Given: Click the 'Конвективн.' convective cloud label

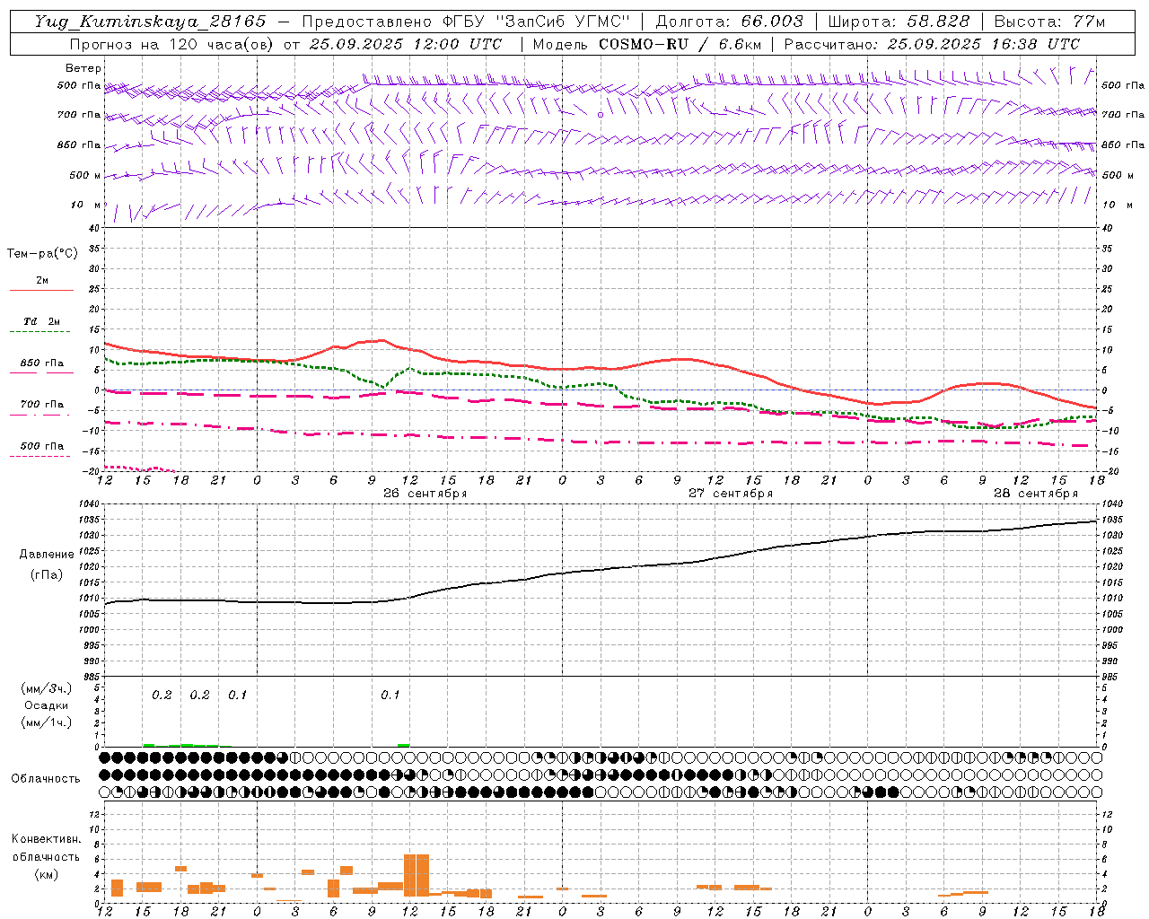Looking at the screenshot, I should tap(46, 839).
